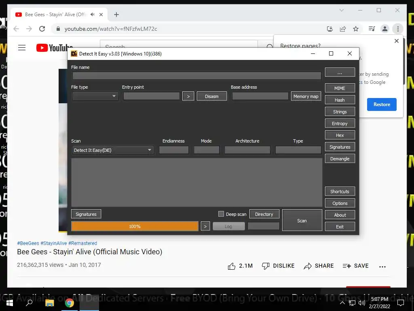
Task: Go back in Chrome
Action: click(x=16, y=29)
